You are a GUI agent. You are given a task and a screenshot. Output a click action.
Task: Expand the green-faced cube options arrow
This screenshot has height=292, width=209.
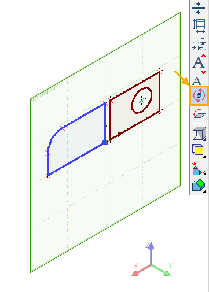coord(204,191)
